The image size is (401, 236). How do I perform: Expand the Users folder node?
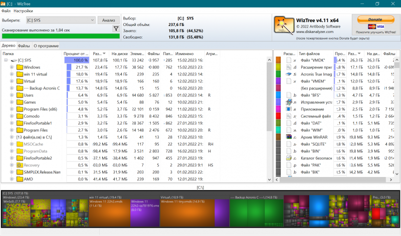[x=12, y=95]
